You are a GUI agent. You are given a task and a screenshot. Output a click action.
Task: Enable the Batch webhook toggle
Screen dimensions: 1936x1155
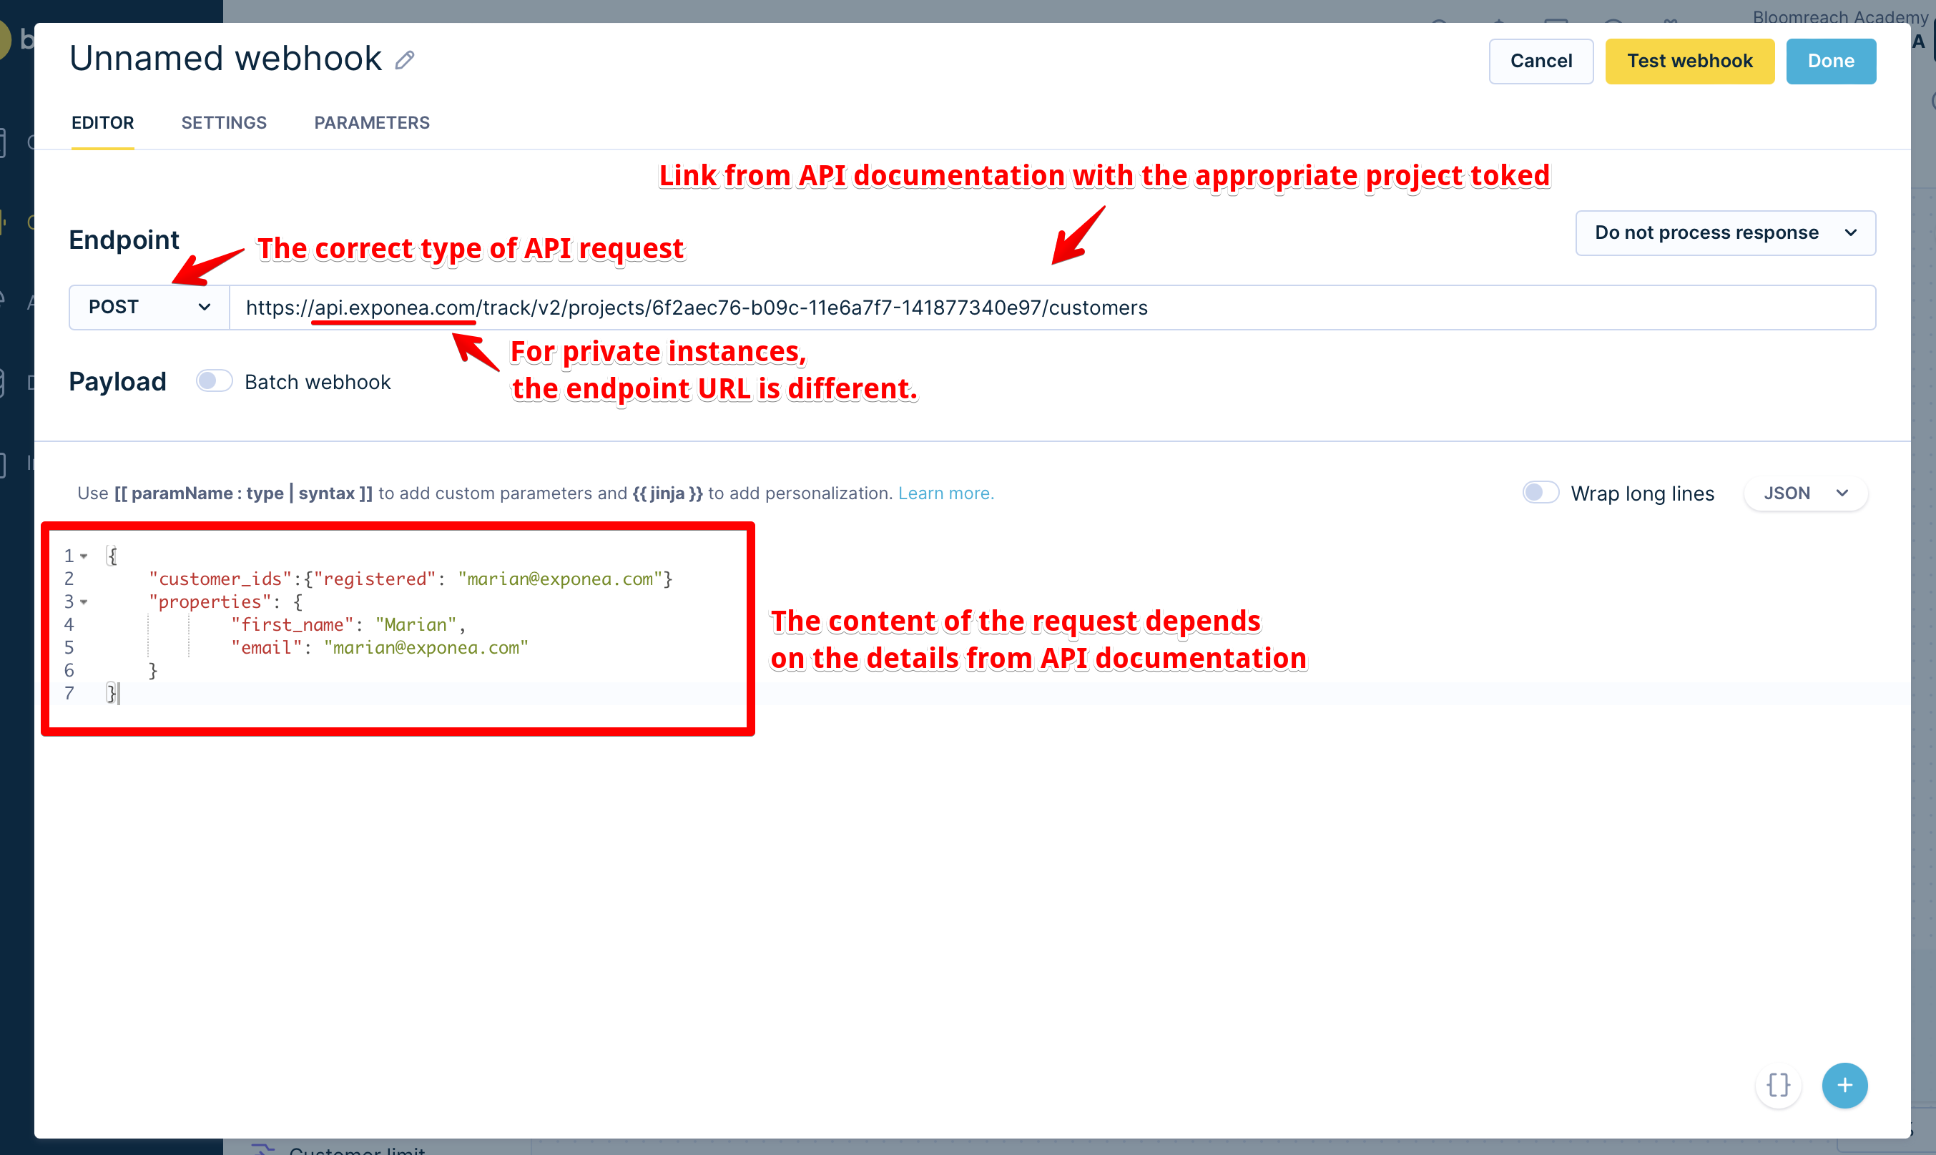click(214, 381)
